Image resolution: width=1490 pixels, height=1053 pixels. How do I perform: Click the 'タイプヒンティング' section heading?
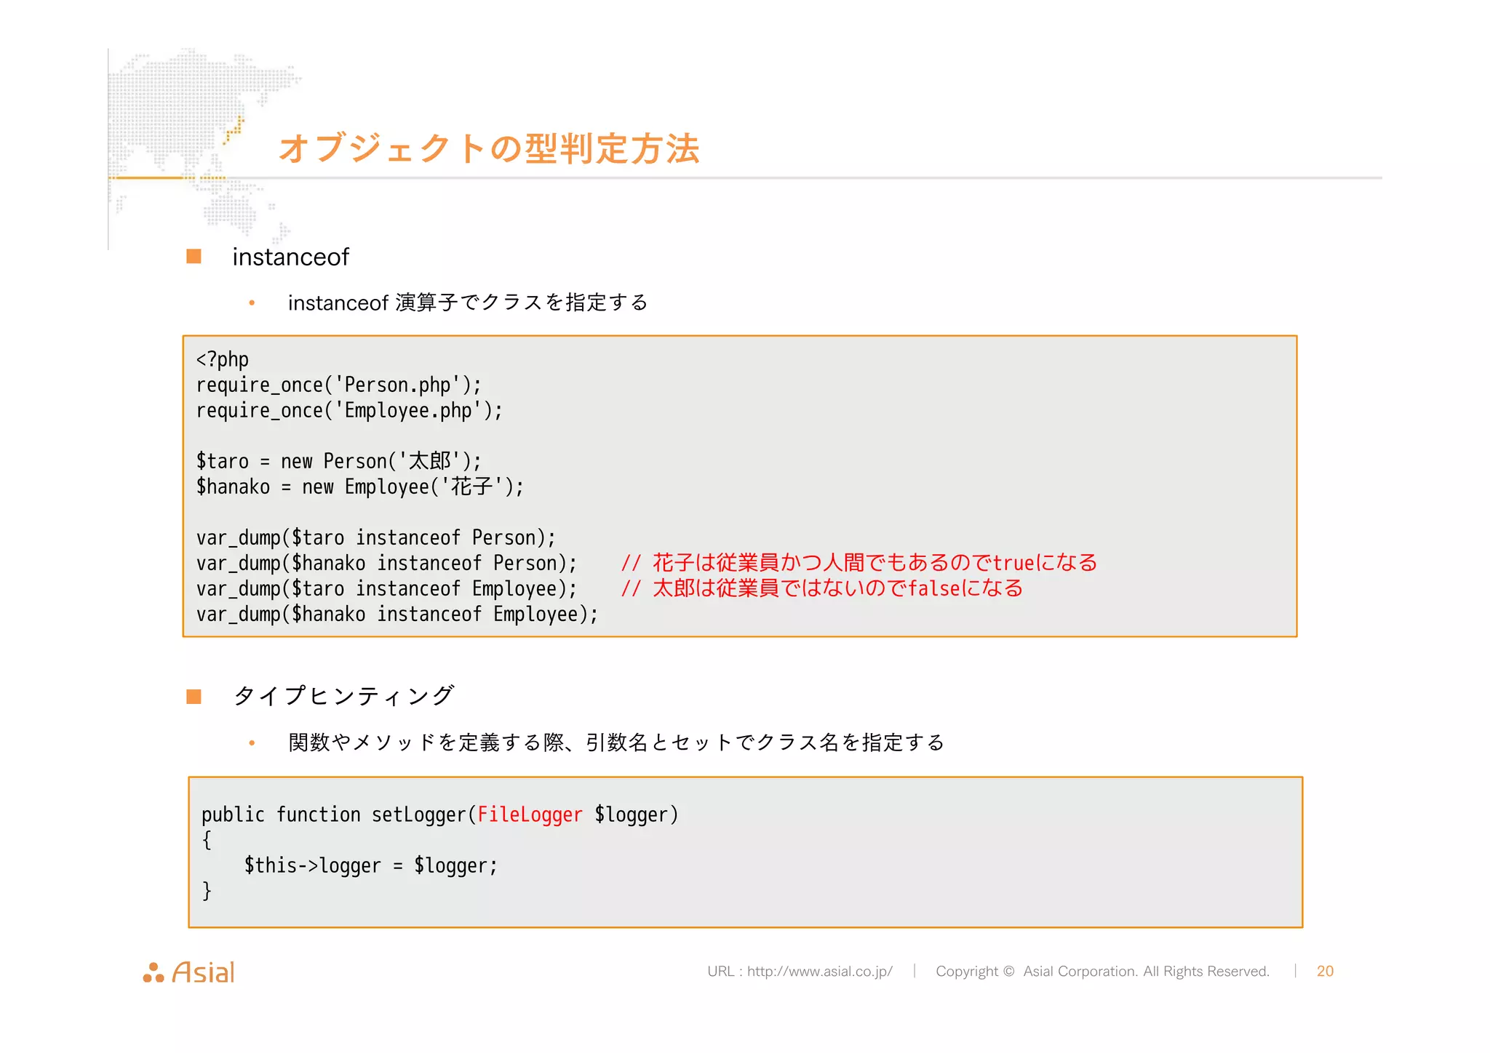click(x=343, y=695)
